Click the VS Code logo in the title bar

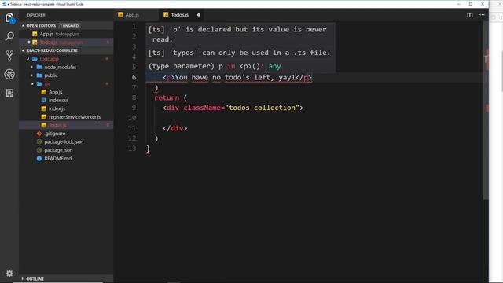pos(4,4)
